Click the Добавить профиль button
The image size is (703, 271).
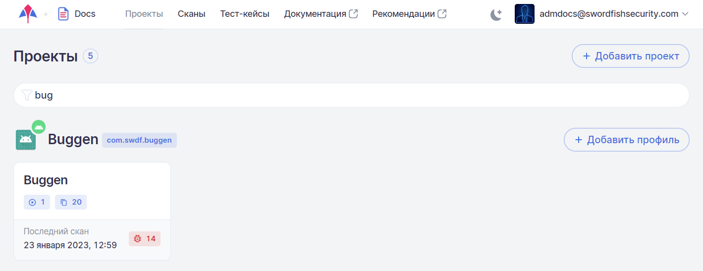[x=626, y=140]
